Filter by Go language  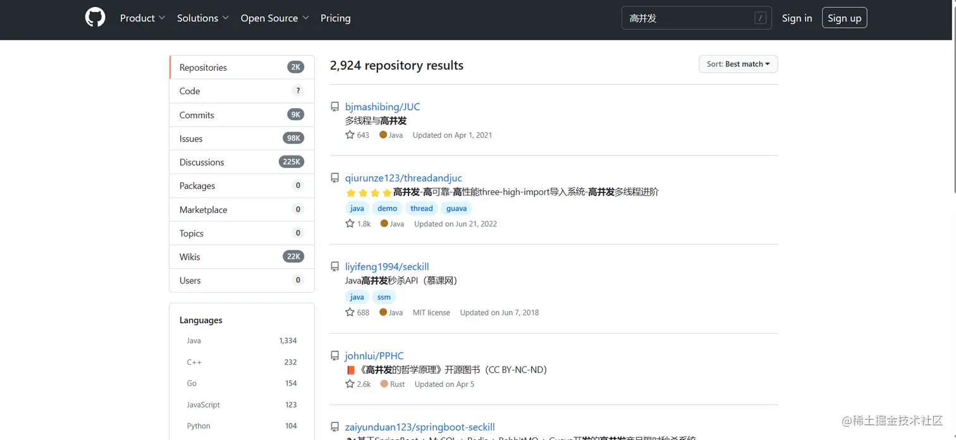point(242,383)
